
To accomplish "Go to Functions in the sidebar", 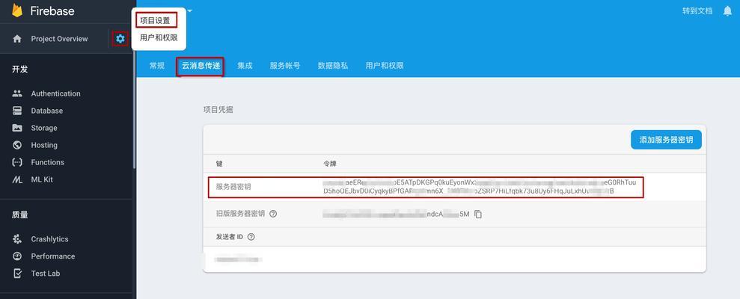I will coord(48,162).
